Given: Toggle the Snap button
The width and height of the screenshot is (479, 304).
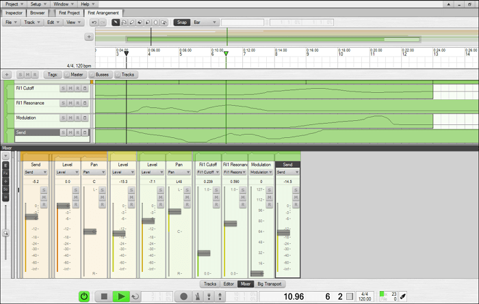Looking at the screenshot, I should click(181, 23).
